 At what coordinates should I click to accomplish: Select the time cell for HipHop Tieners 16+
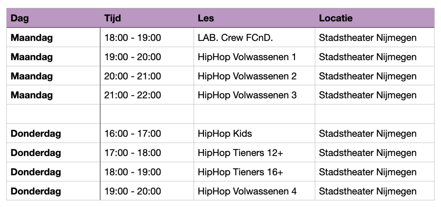point(133,172)
